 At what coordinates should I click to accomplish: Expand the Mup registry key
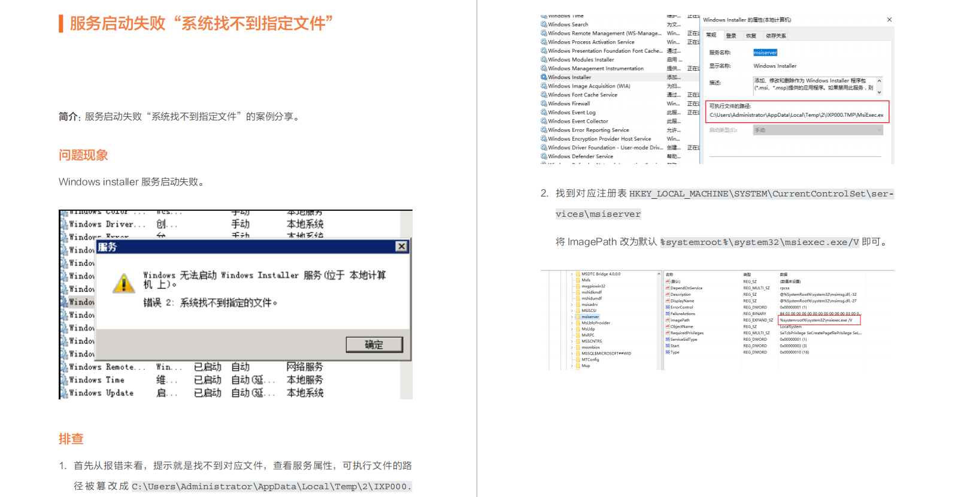coord(572,365)
